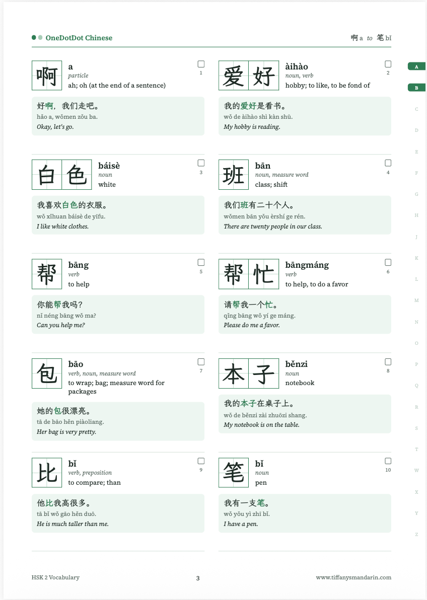Jump to the B index tab
The width and height of the screenshot is (427, 600).
(x=416, y=88)
